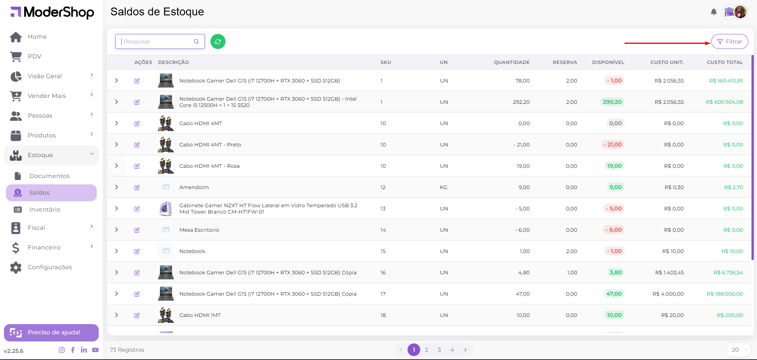Edit the SKU 15 Notebook row
757x360 pixels.
[x=137, y=251]
